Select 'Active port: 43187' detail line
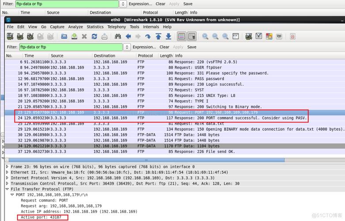The height and width of the screenshot is (221, 345). click(x=41, y=217)
